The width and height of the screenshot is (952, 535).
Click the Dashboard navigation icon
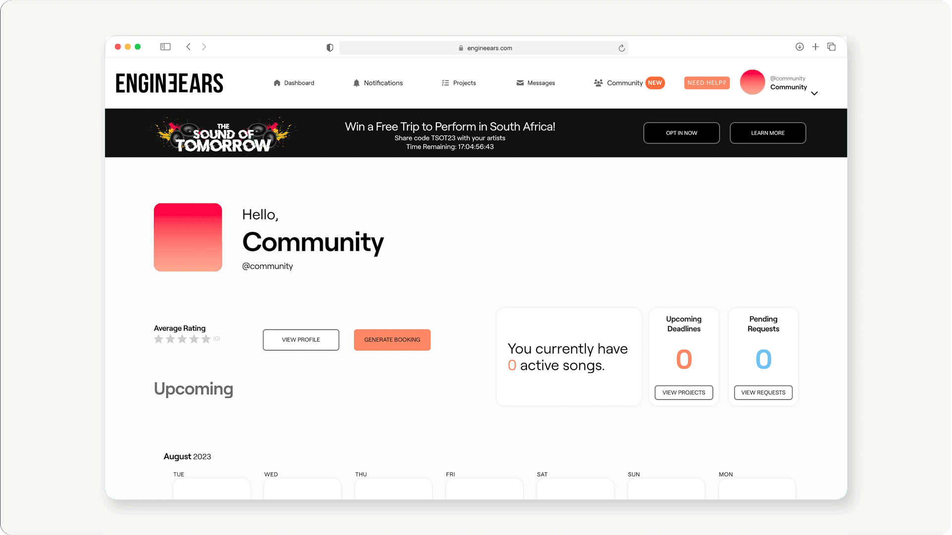(x=277, y=82)
